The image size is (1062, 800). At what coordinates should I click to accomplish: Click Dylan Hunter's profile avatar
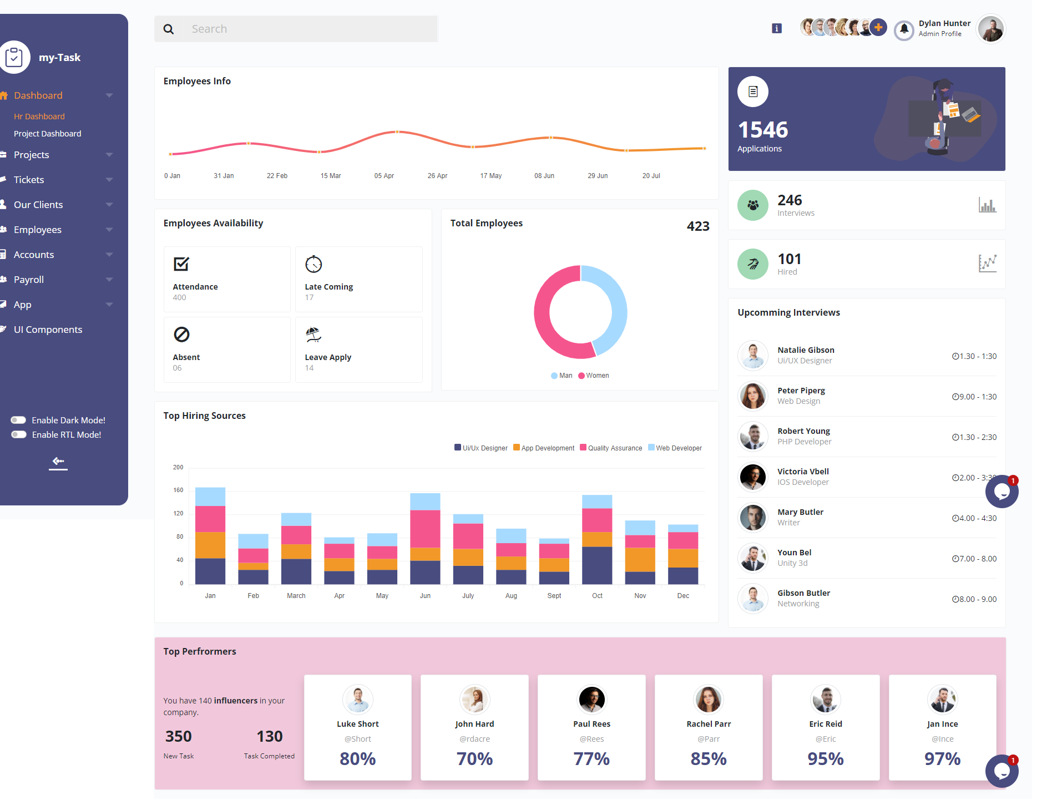(990, 29)
